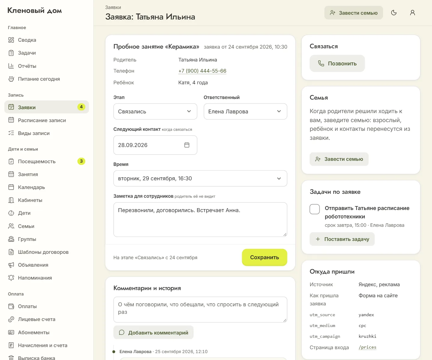432x360 pixels.
Task: Open Календарь menu item
Action: (46, 187)
